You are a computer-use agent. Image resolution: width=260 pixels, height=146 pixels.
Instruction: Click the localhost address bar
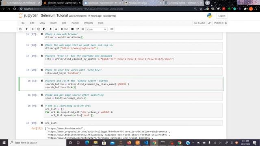coord(106,9)
